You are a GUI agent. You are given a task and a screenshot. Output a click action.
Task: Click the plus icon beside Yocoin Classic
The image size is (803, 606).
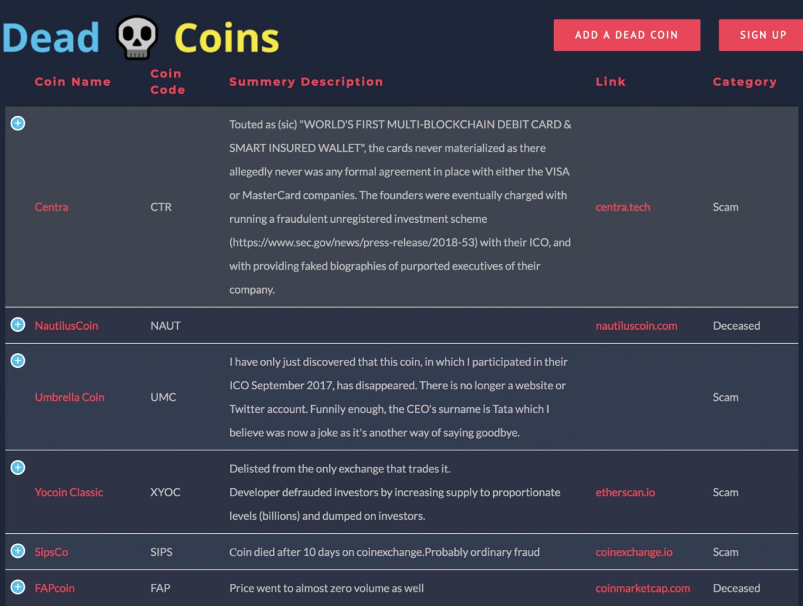tap(18, 468)
